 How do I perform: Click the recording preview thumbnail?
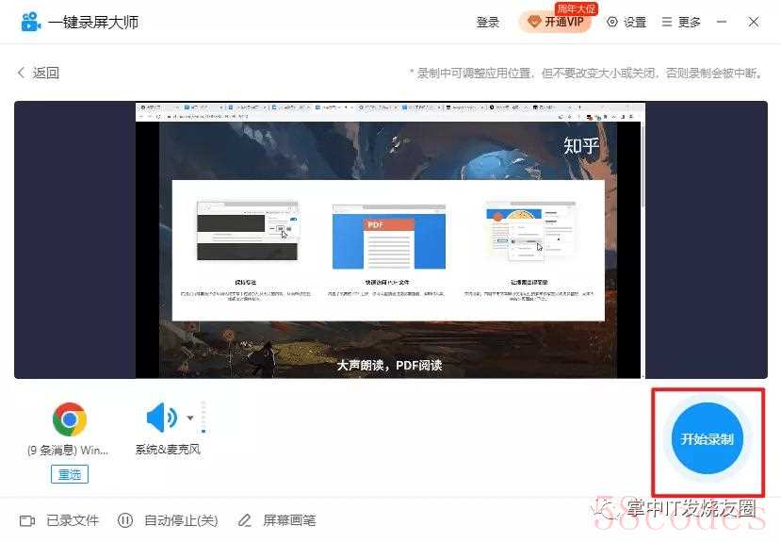pos(390,240)
